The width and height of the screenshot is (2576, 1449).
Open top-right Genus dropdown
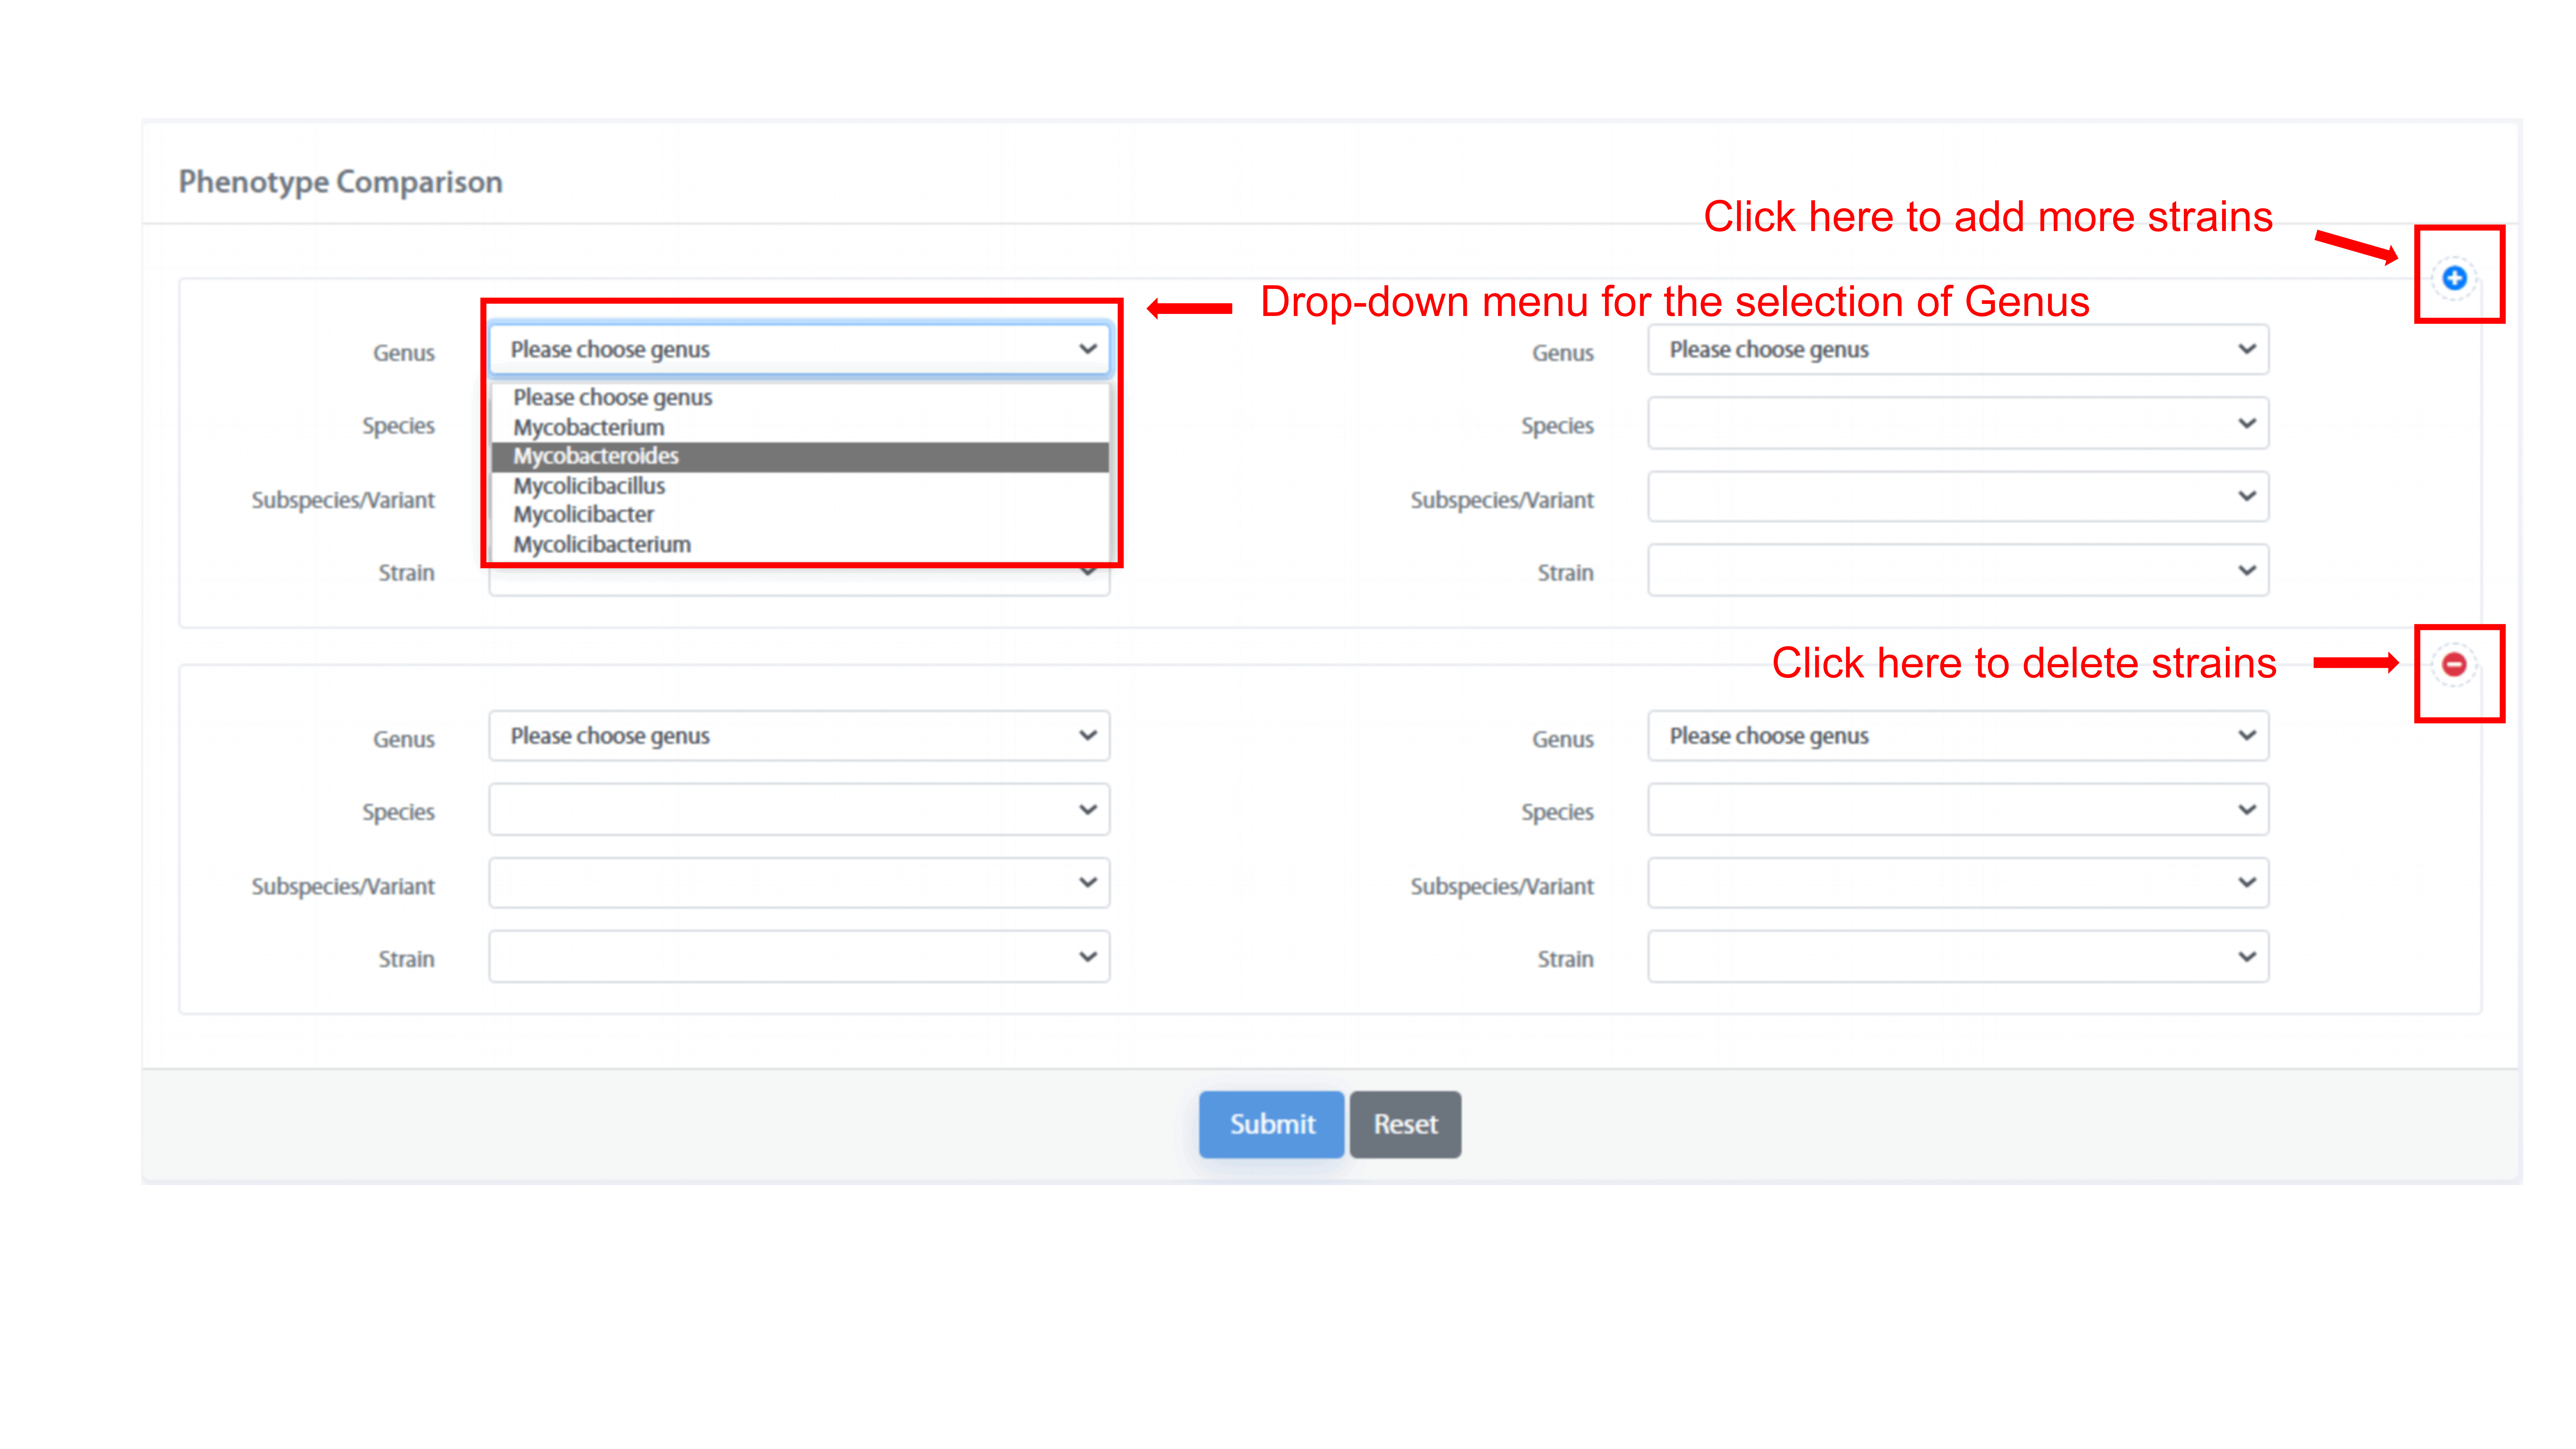1958,349
